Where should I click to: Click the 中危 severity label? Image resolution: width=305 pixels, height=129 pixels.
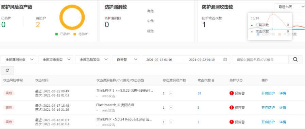tap(150, 21)
